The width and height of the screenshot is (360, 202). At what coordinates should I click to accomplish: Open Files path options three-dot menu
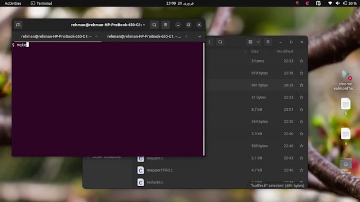tap(209, 42)
